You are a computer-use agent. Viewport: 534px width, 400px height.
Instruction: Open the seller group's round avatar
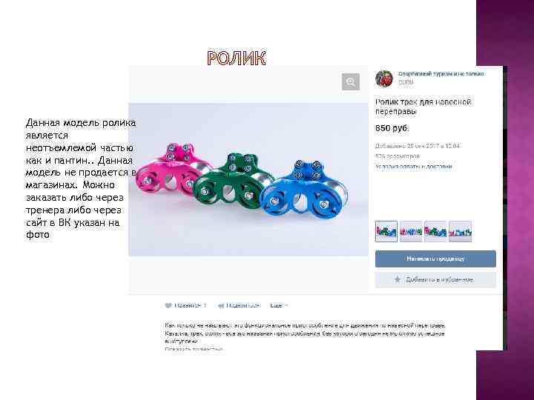[384, 79]
